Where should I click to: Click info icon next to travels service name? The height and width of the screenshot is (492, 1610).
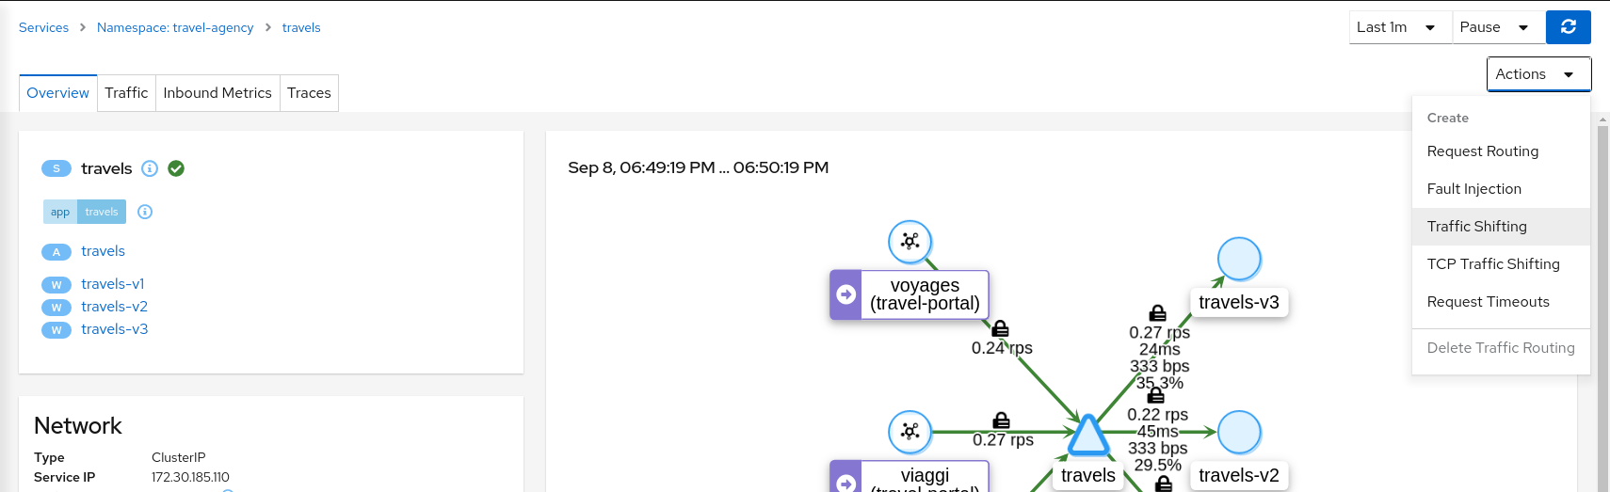point(149,168)
